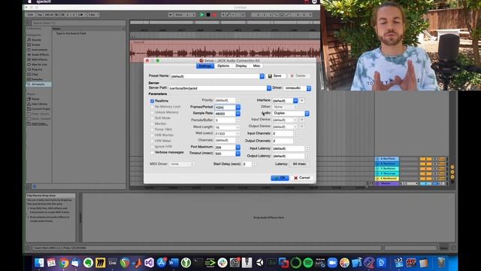This screenshot has width=481, height=271.
Task: Click the Start Delay (secs) stepper
Action: (x=254, y=164)
